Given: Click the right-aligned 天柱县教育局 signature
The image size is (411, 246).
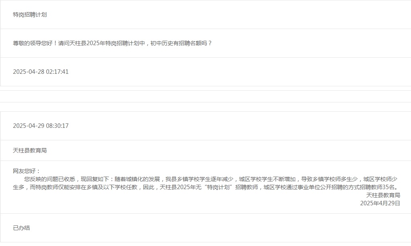Looking at the screenshot, I should pos(383,195).
